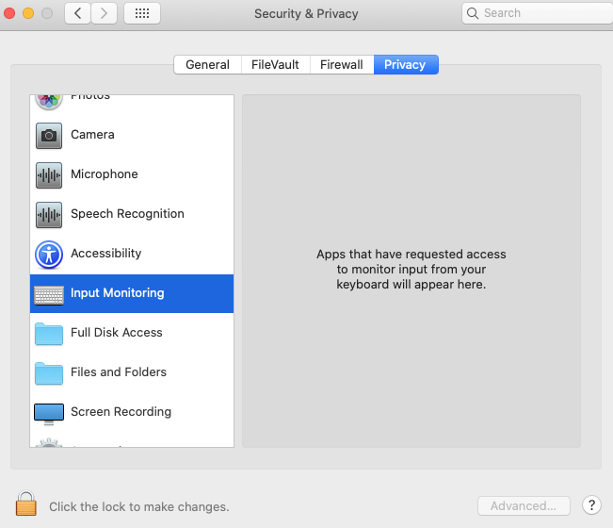Click the Screen Recording display icon
Screen dimensions: 613x528
click(49, 414)
